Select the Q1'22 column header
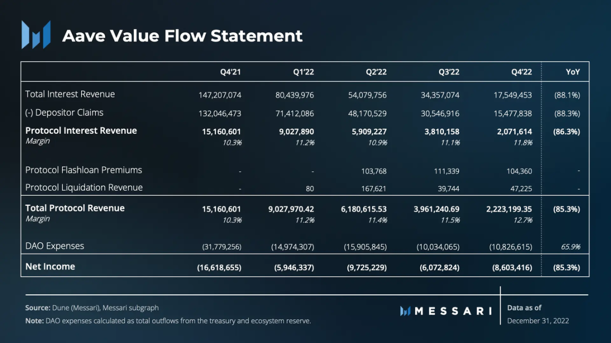611x343 pixels. coord(303,72)
